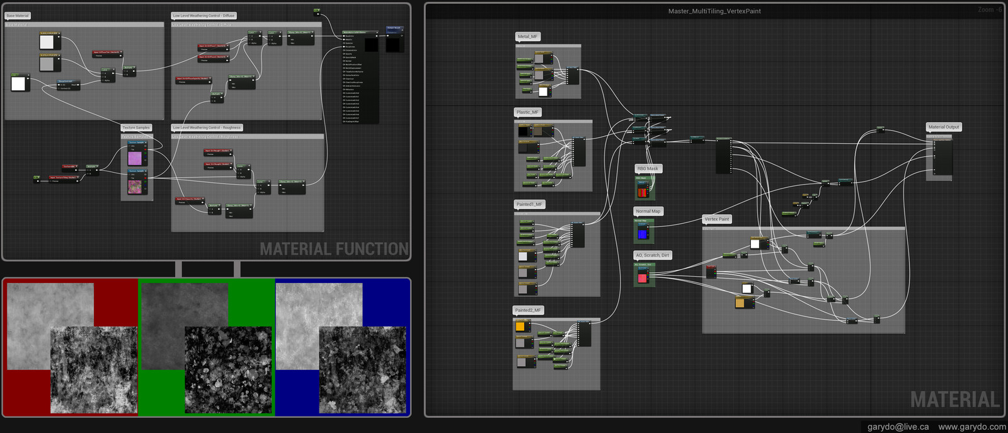Viewport: 1008px width, 433px height.
Task: Click the orange color node in Painted2_MF
Action: coord(520,326)
